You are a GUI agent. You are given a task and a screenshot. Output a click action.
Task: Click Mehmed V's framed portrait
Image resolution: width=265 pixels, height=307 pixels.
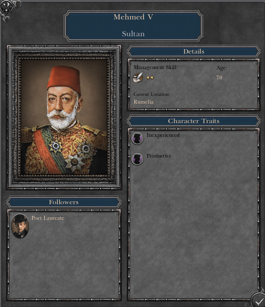click(x=64, y=117)
